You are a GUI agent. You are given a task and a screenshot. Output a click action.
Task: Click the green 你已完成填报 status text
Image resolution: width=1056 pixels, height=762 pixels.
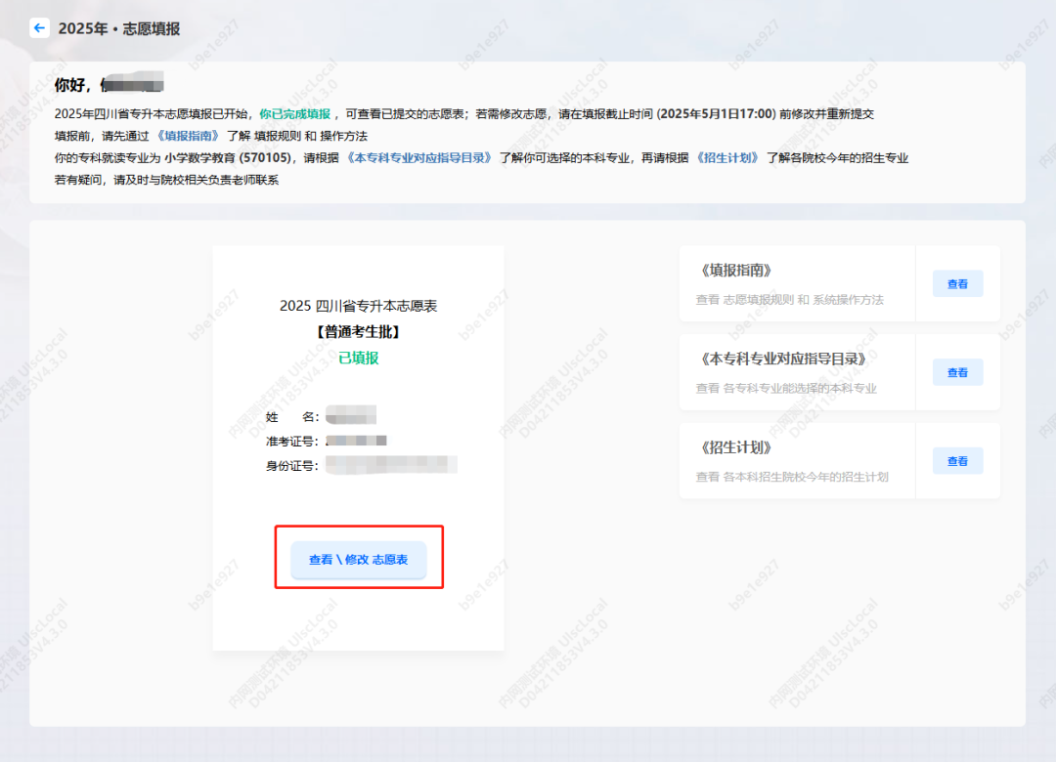[295, 114]
